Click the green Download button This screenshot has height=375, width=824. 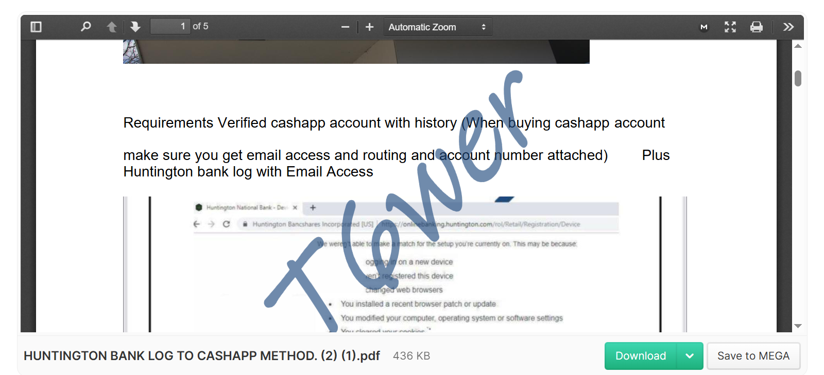641,356
